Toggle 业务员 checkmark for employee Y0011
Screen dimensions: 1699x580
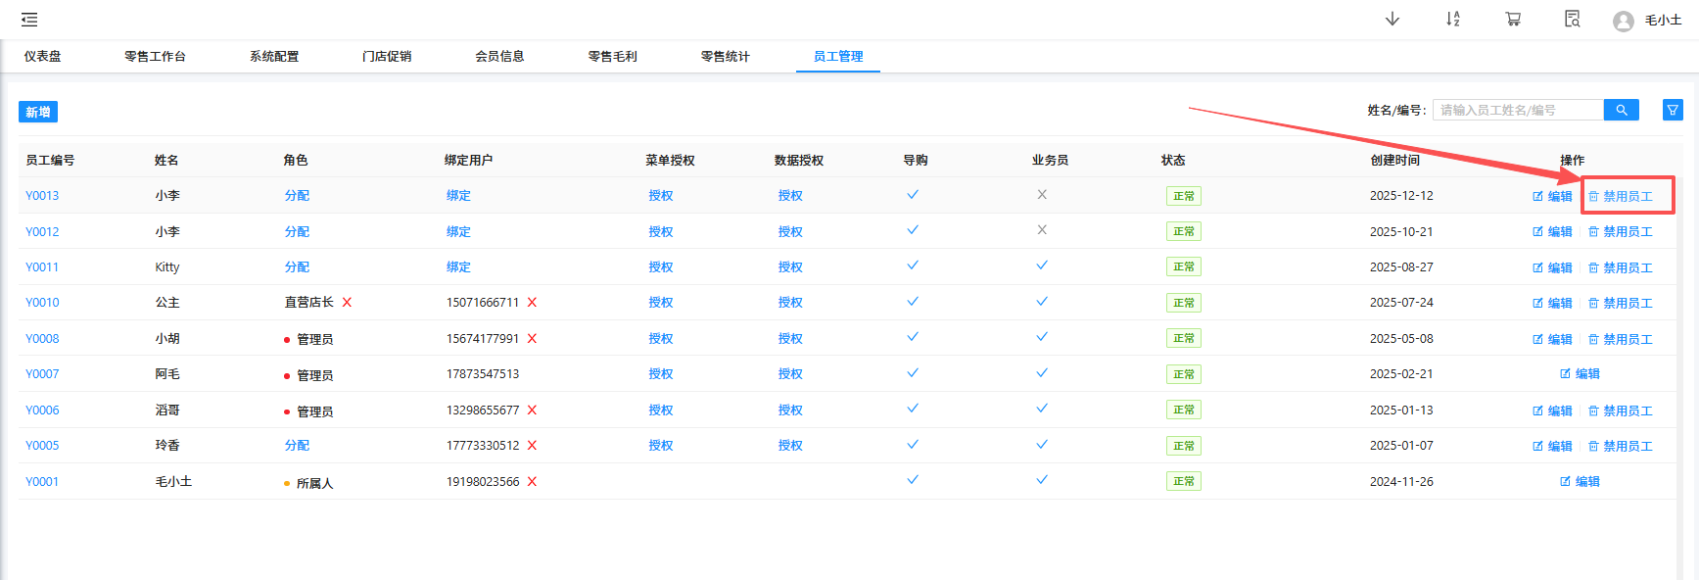[1042, 266]
